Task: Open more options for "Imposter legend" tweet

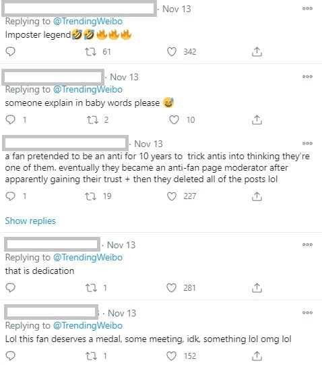Action: [x=307, y=8]
